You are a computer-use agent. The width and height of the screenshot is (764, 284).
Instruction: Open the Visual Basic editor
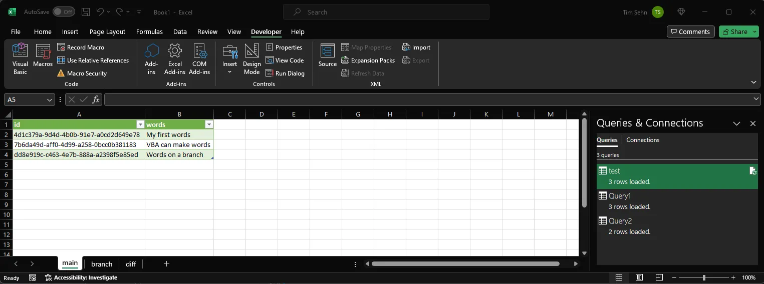[x=20, y=59]
